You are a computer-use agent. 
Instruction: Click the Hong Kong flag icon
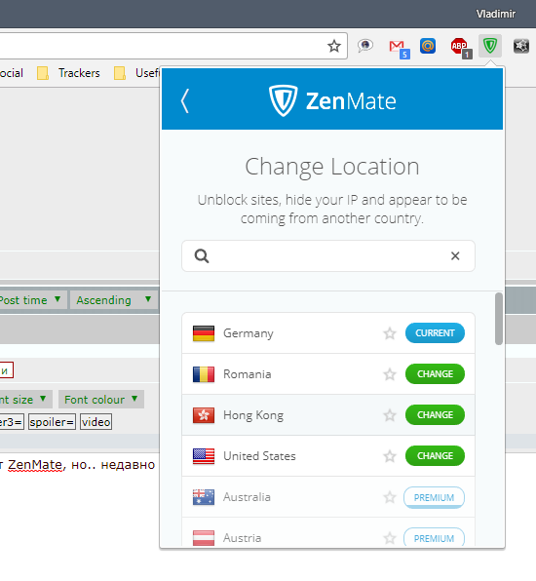click(204, 415)
